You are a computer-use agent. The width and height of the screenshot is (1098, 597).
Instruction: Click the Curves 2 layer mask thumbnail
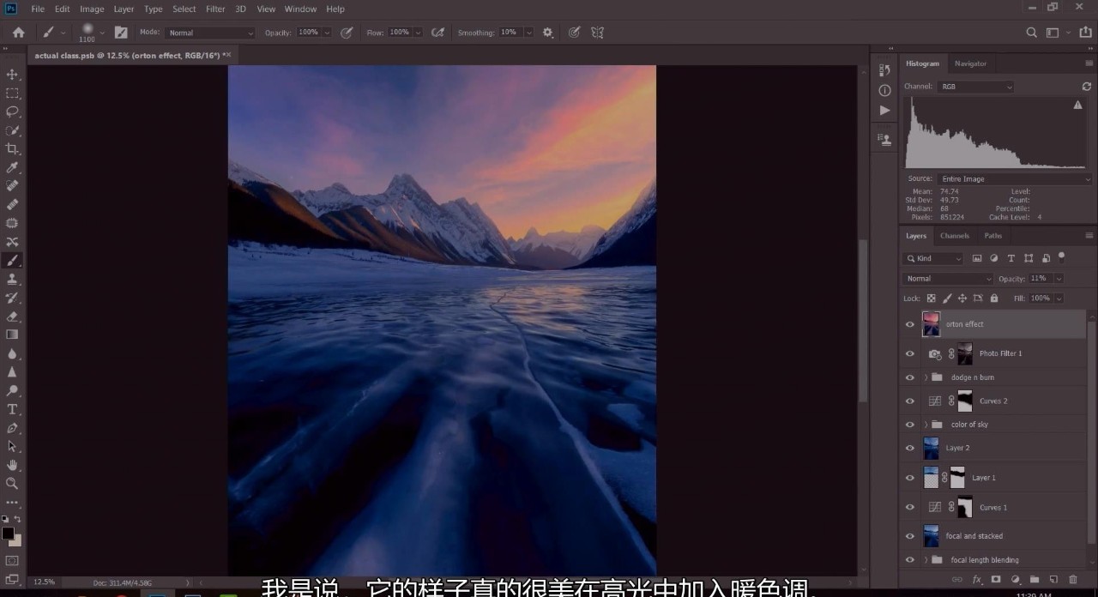965,401
